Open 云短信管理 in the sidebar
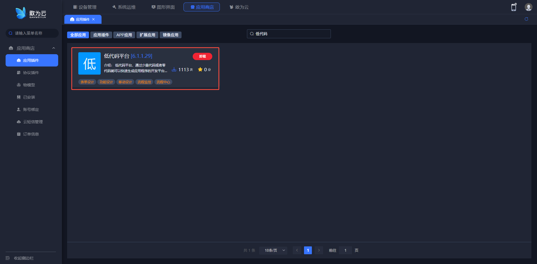Screen dimensions: 537x264 click(x=32, y=122)
